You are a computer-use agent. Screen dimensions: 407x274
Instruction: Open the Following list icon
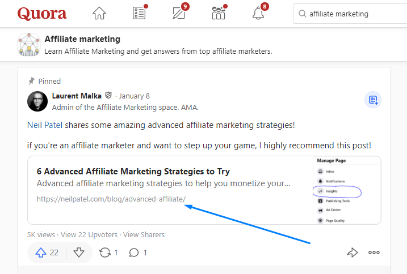139,13
